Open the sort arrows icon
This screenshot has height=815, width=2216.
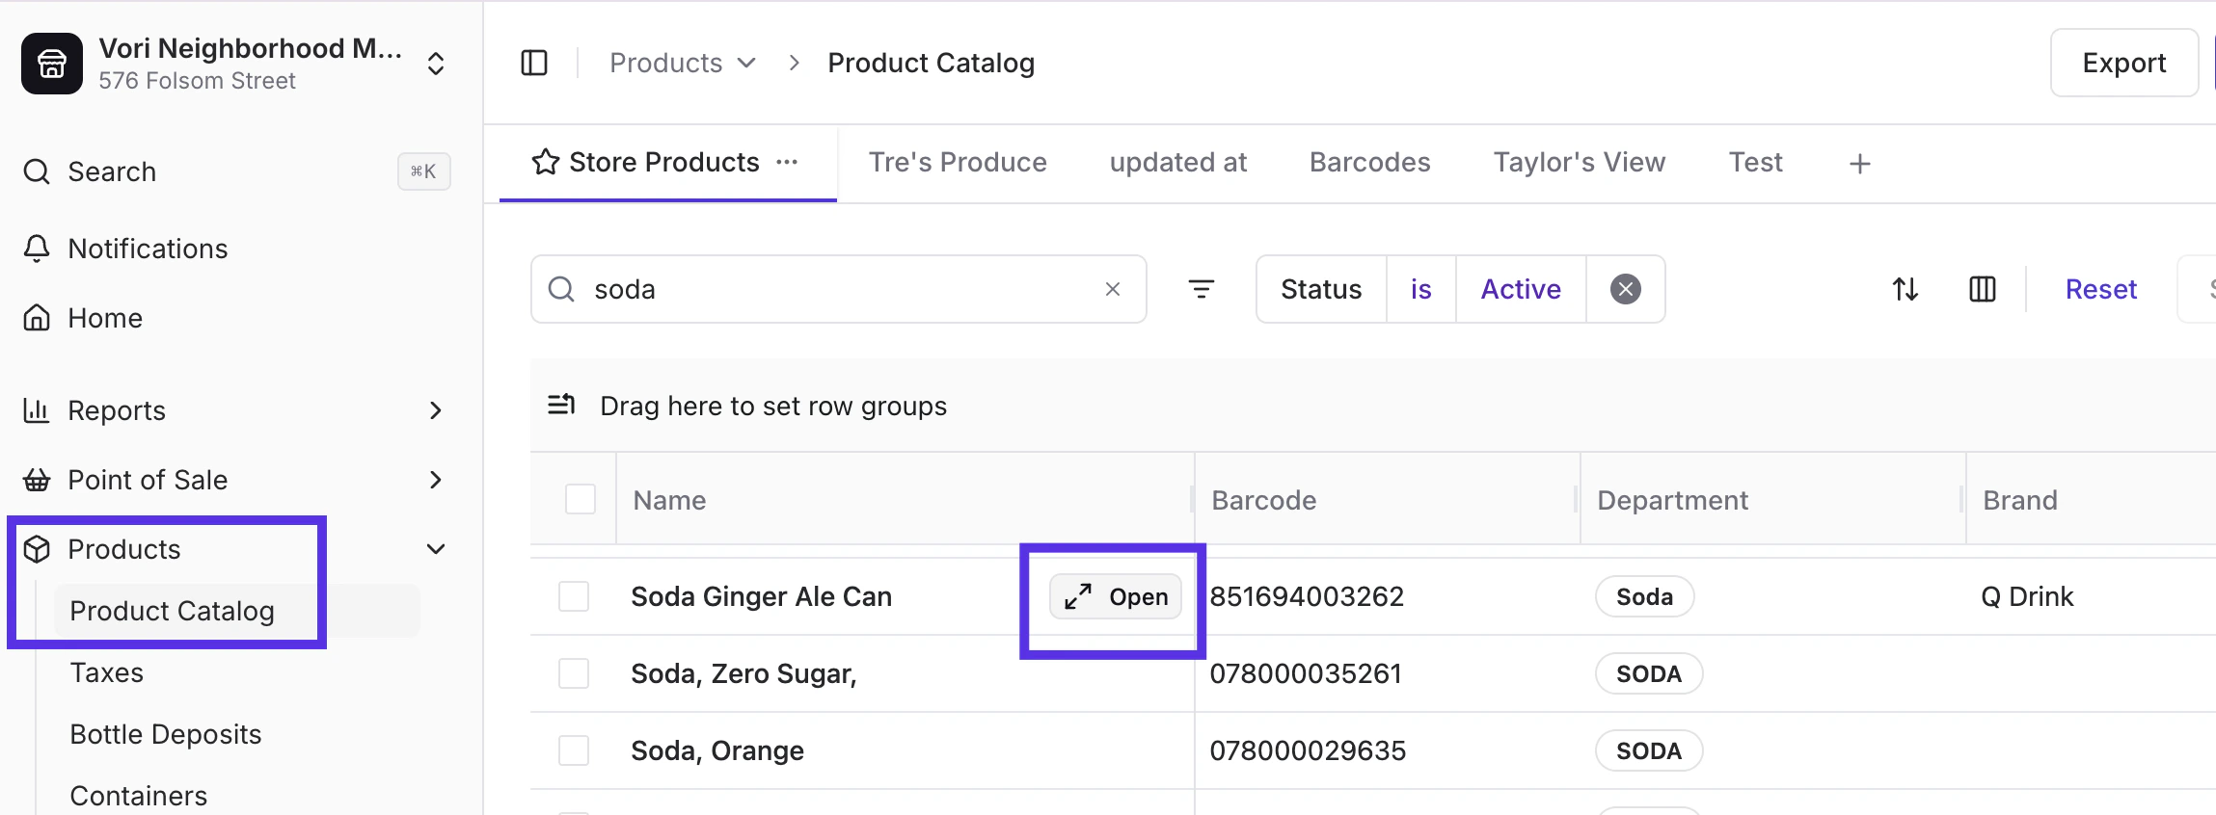click(1905, 289)
